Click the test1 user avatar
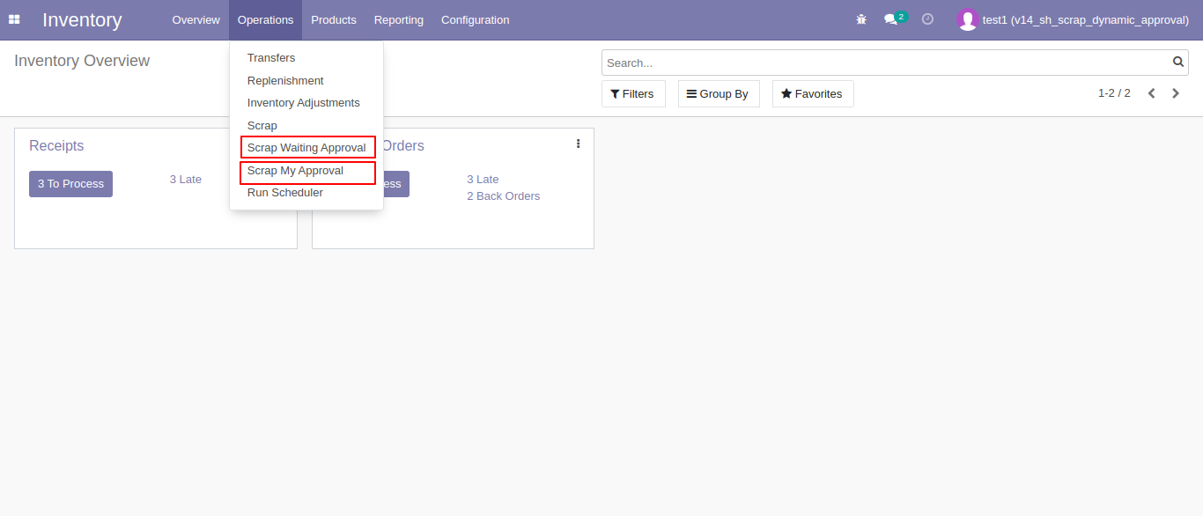Viewport: 1203px width, 516px height. 968,19
